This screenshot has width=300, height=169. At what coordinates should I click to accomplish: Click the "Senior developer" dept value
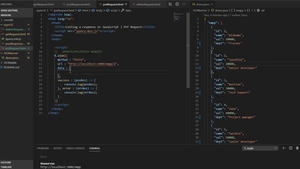click(x=242, y=68)
